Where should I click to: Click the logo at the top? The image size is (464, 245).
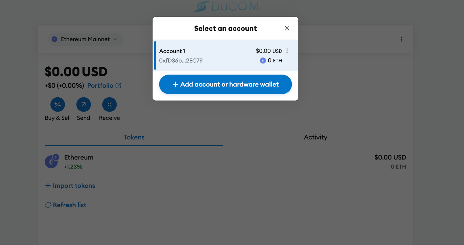coord(226,6)
